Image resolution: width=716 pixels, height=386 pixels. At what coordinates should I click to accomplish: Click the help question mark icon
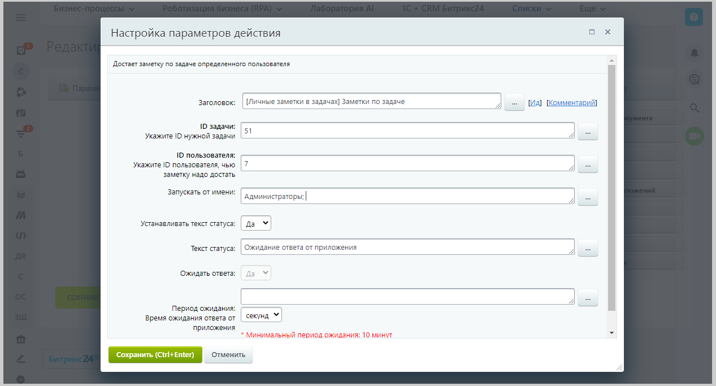click(694, 18)
